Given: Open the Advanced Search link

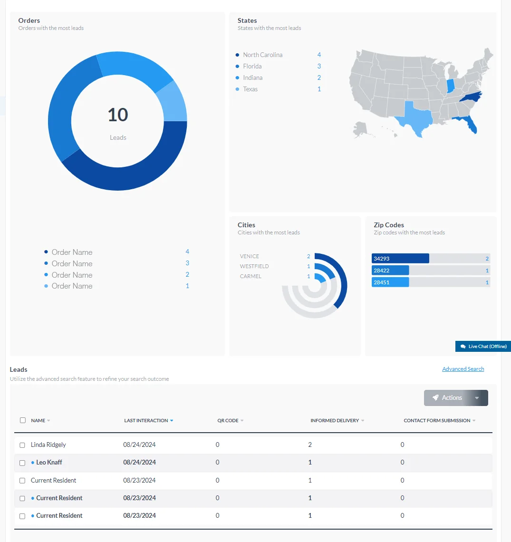Looking at the screenshot, I should click(463, 369).
